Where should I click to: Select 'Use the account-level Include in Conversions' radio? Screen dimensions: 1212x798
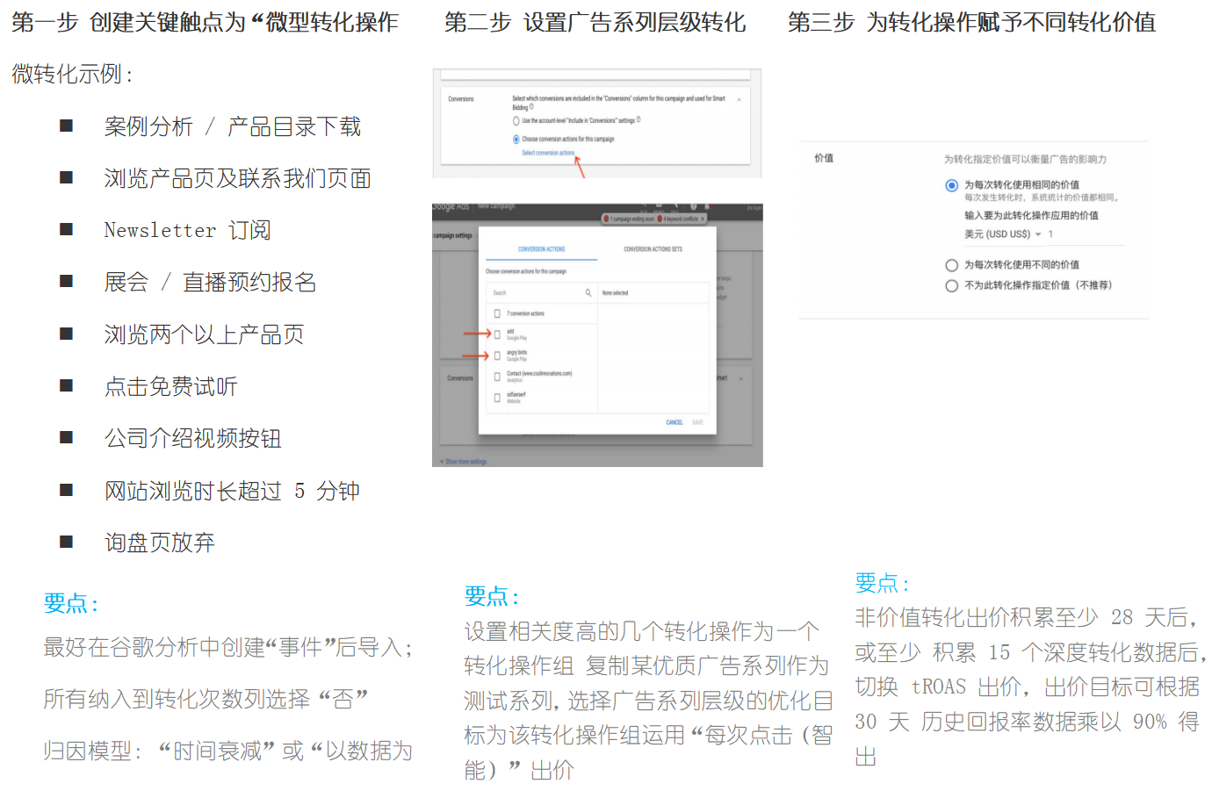[516, 121]
